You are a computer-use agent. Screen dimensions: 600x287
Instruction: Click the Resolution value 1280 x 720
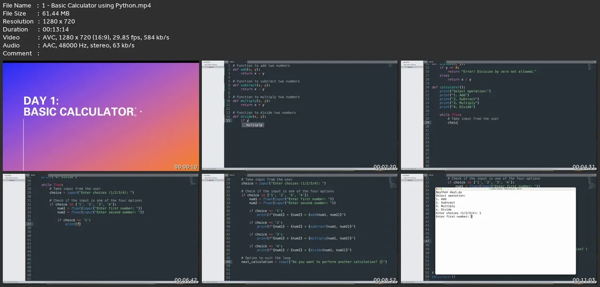[x=58, y=21]
